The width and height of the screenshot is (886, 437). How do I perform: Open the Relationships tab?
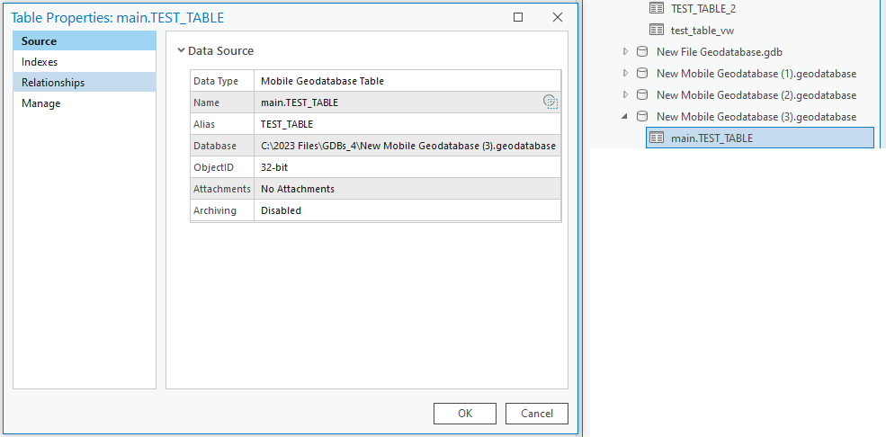point(53,83)
